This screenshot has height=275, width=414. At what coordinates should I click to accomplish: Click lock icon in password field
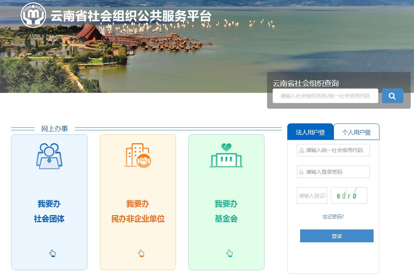301,172
